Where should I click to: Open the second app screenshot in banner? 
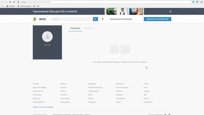point(136,11)
